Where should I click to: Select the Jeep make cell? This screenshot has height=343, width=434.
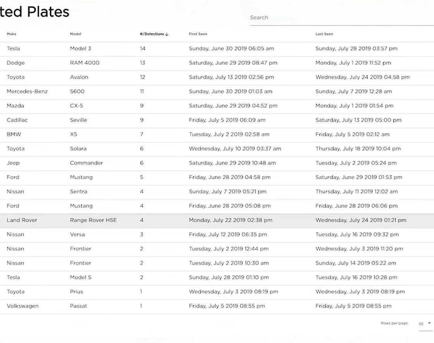pyautogui.click(x=13, y=163)
